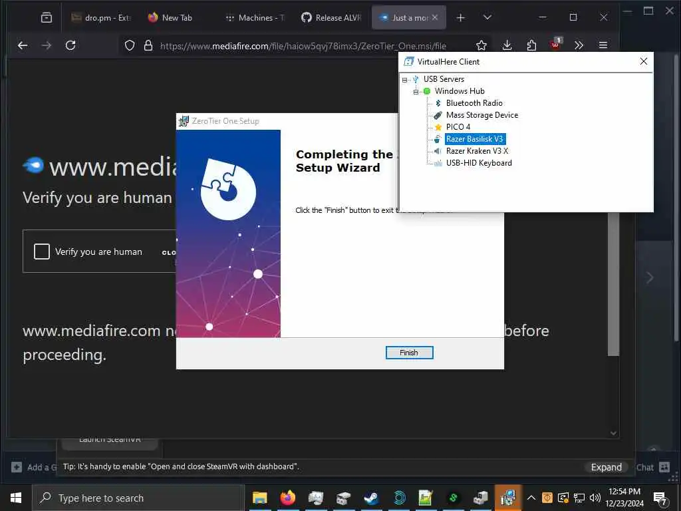The image size is (681, 511).
Task: Select USB-HID Keyboard device
Action: pos(479,163)
